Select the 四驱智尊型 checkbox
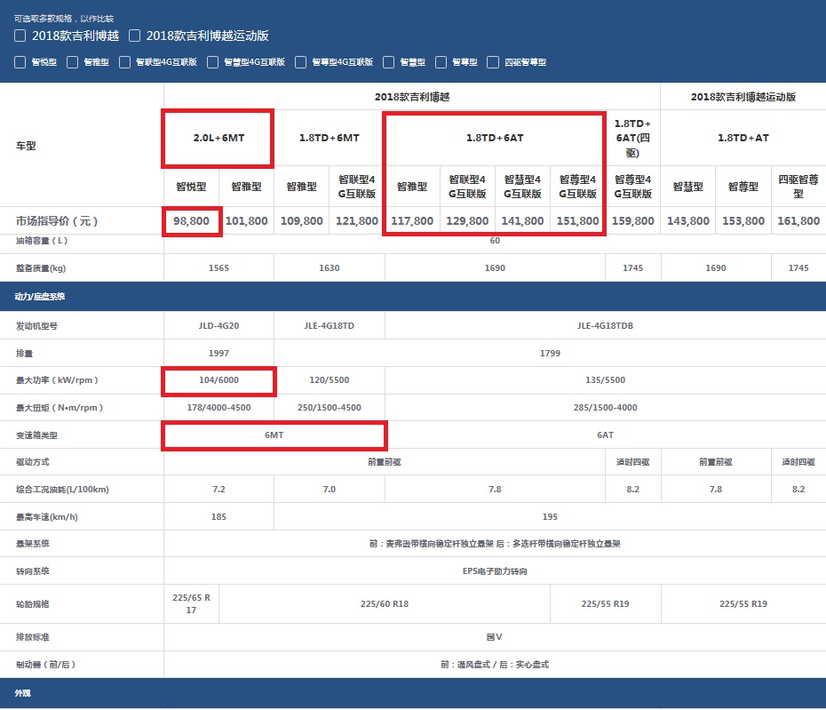Image resolution: width=826 pixels, height=710 pixels. pos(493,62)
